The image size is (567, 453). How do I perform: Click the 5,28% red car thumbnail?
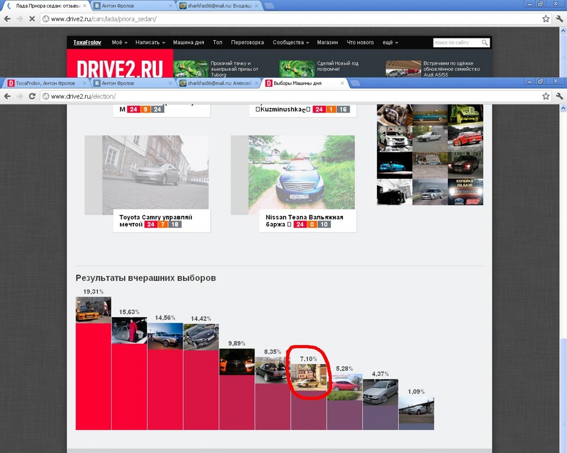click(344, 387)
